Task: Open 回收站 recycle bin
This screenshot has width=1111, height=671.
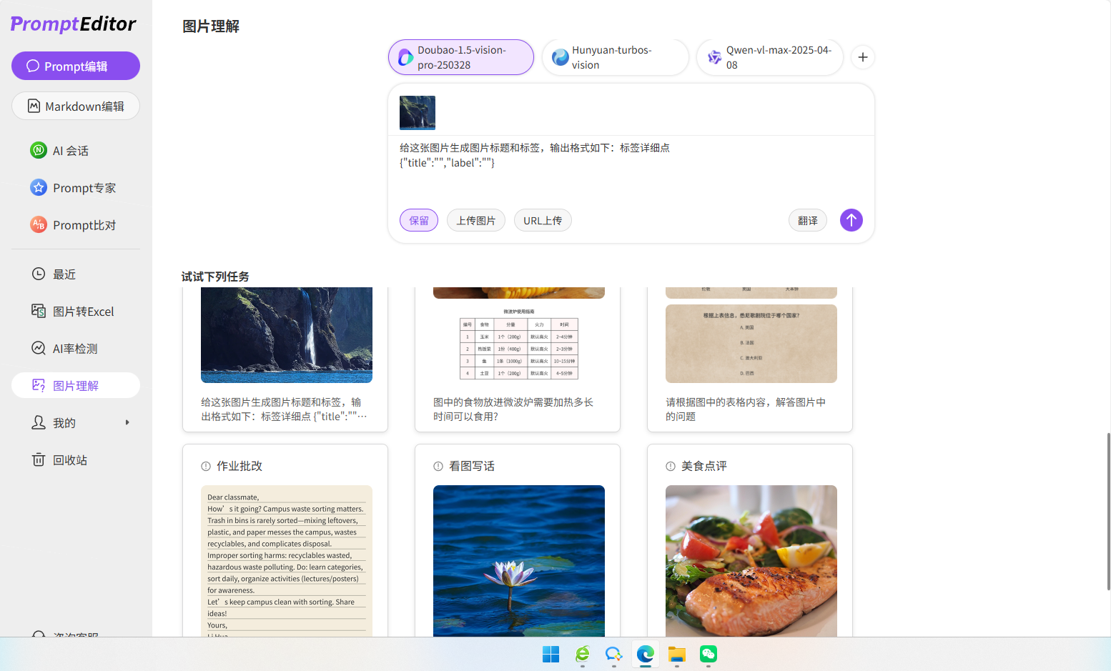Action: pyautogui.click(x=69, y=460)
